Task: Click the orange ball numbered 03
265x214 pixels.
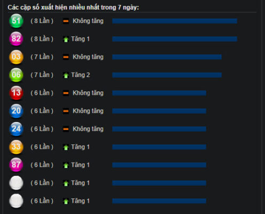Action: coord(16,57)
